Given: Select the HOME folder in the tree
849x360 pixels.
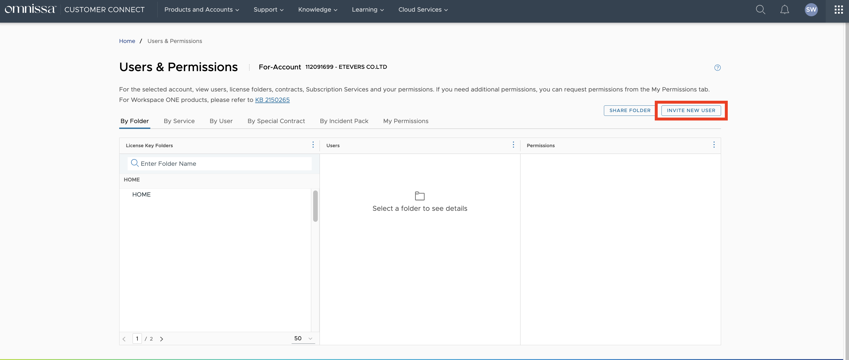Looking at the screenshot, I should click(x=141, y=195).
